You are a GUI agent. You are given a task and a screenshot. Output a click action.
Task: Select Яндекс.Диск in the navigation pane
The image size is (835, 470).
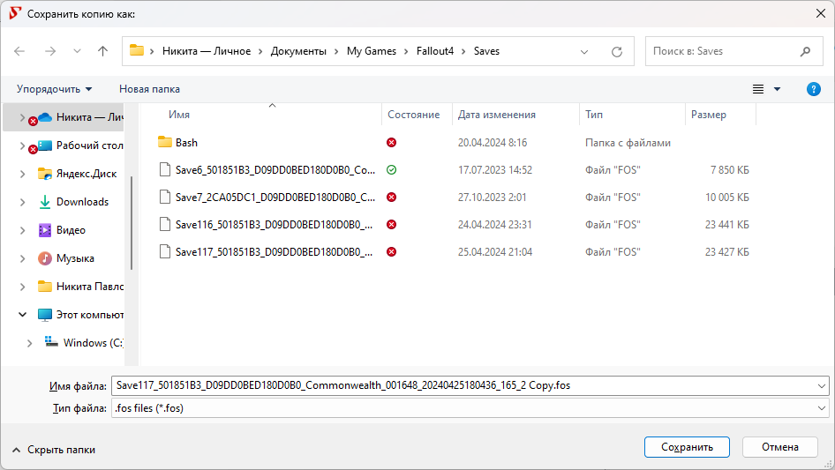pos(86,174)
